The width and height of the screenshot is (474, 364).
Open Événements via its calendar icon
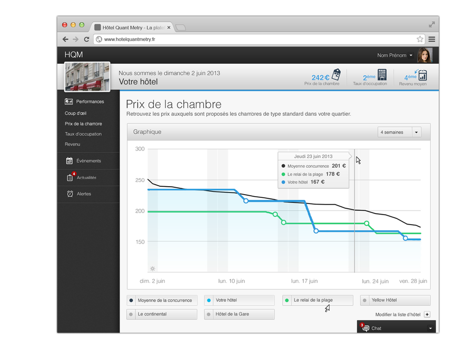(70, 161)
